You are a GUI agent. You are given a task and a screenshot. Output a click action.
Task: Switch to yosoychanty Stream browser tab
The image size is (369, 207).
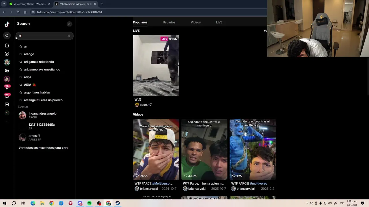tap(29, 4)
